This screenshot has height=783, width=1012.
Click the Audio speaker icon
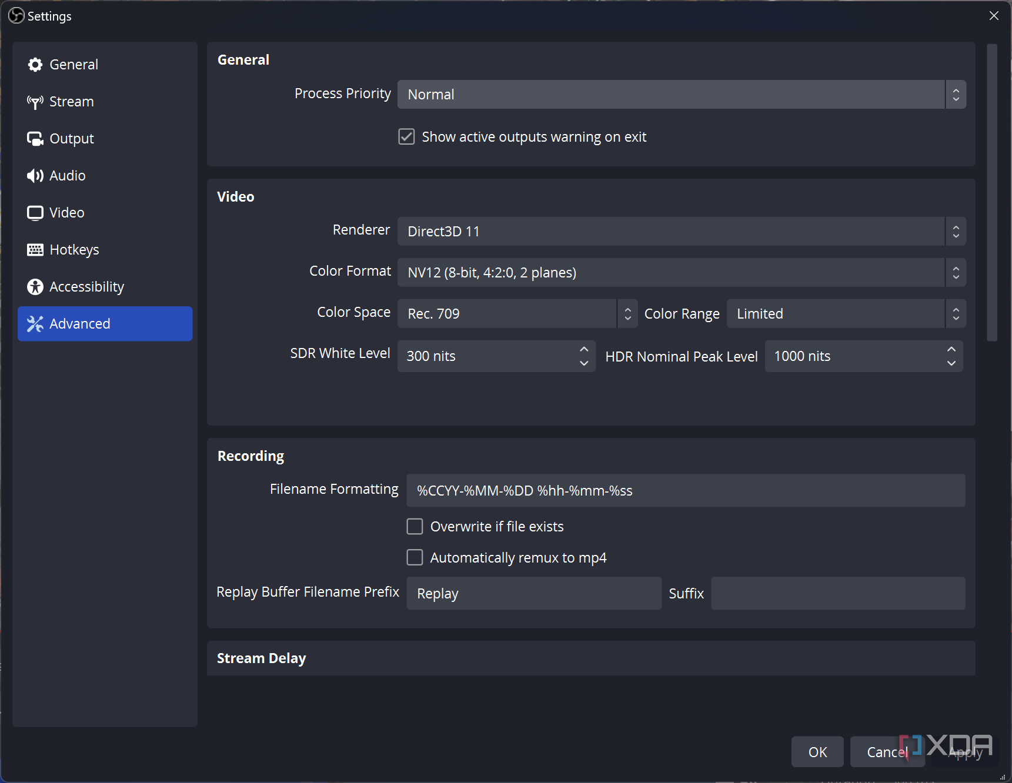coord(35,176)
